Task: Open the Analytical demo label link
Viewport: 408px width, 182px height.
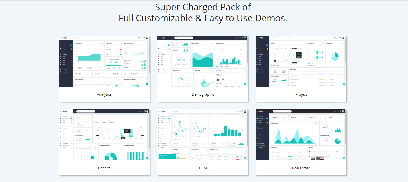Action: point(105,94)
